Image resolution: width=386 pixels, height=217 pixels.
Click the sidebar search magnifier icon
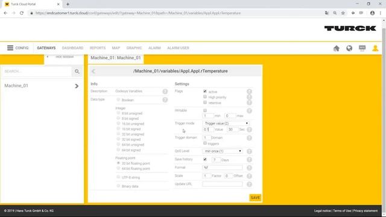point(77,71)
